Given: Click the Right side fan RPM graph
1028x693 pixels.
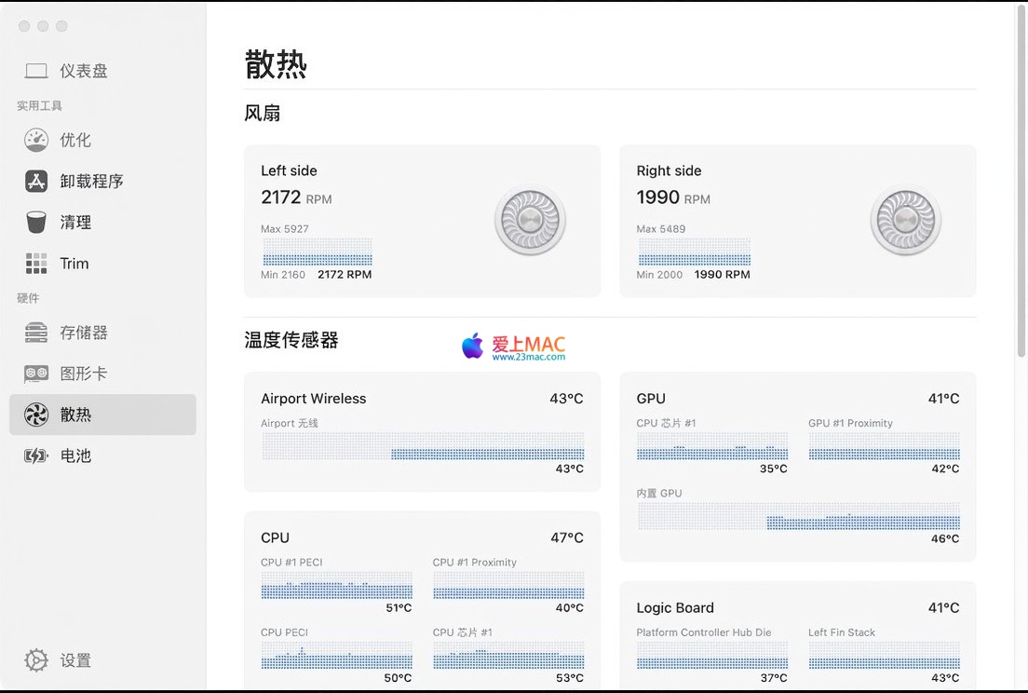Looking at the screenshot, I should 694,252.
